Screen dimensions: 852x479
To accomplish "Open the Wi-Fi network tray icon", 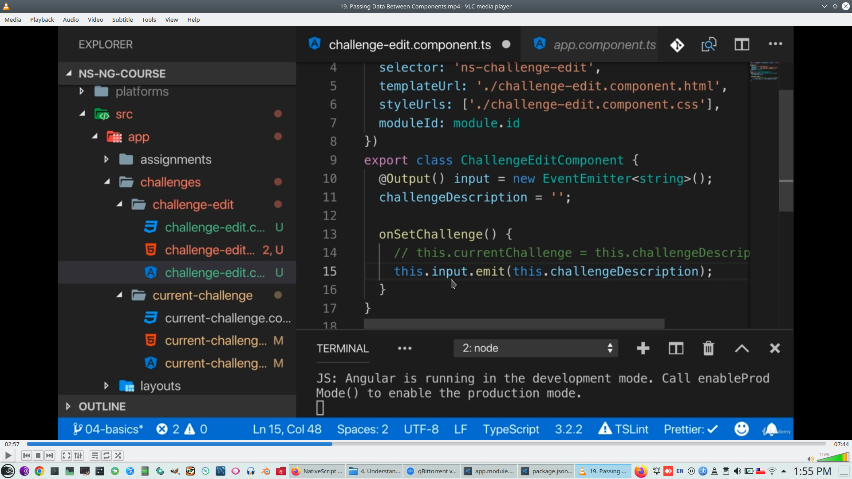I will pyautogui.click(x=772, y=471).
